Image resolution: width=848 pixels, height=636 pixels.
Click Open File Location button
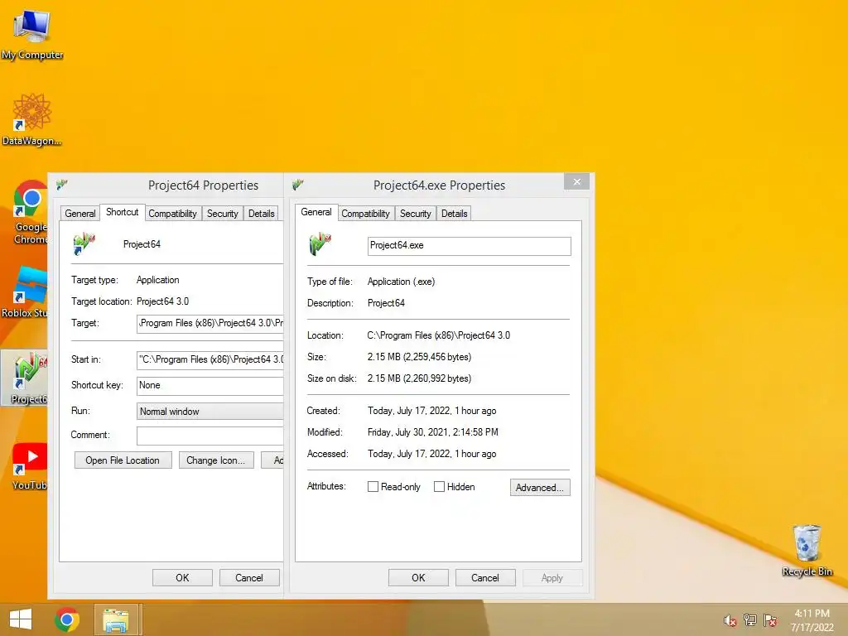pos(123,460)
